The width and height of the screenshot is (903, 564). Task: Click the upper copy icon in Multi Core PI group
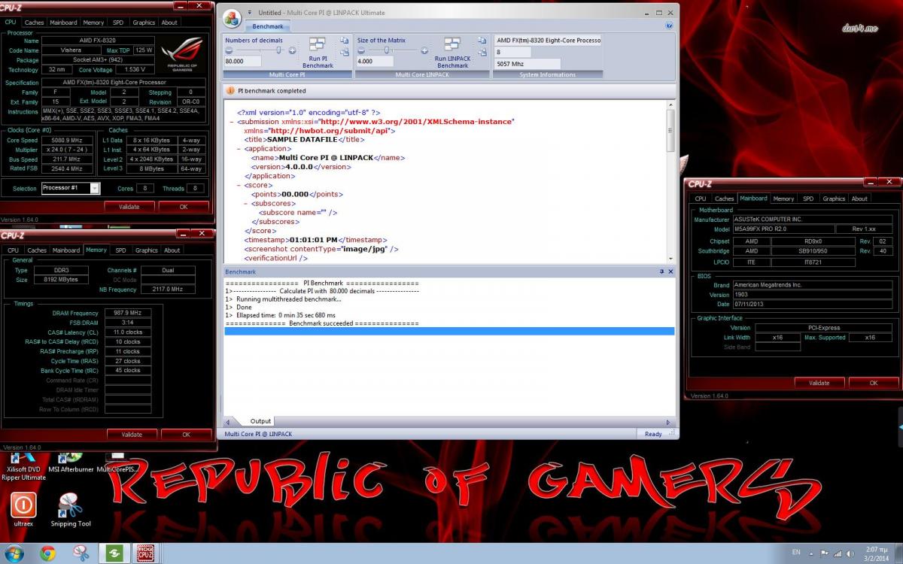point(344,41)
